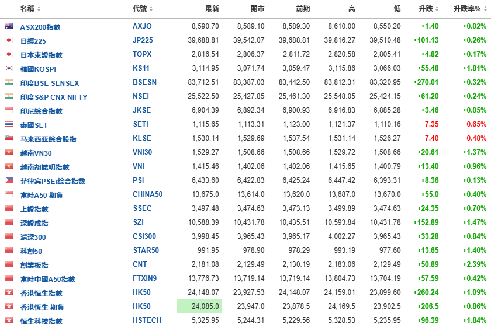This screenshot has width=491, height=328.
Task: Click the Malaysia flag beside 马来西亚综合股指
Action: 9,138
